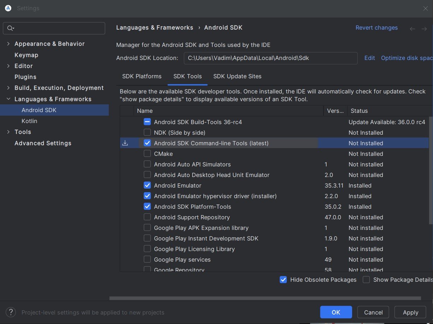The width and height of the screenshot is (433, 324).
Task: Click the Android Studio logo in title bar
Action: pyautogui.click(x=8, y=8)
